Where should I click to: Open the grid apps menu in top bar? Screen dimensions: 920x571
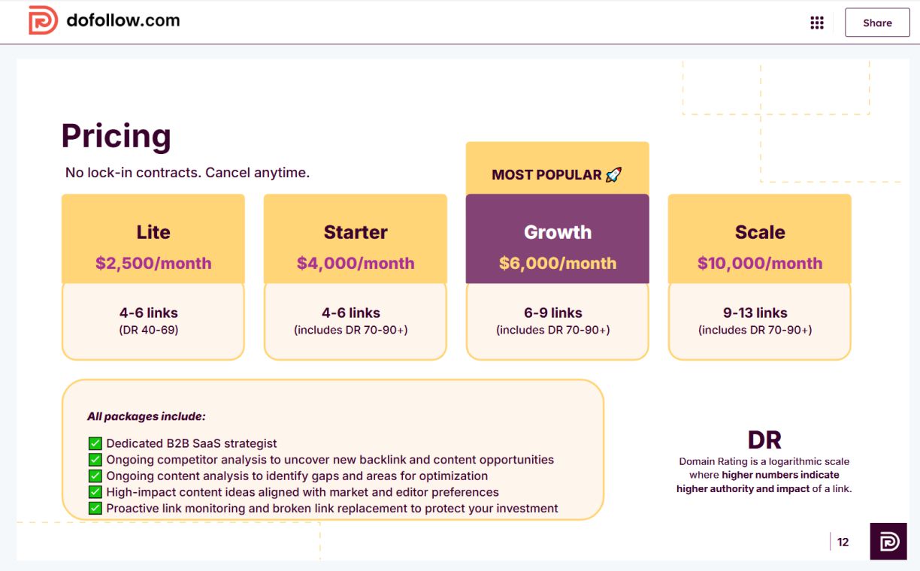point(816,22)
